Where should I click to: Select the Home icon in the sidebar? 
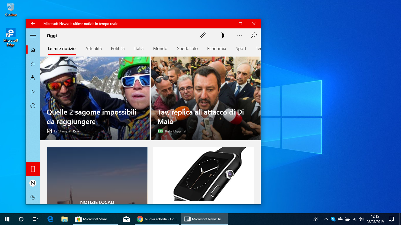tap(33, 50)
